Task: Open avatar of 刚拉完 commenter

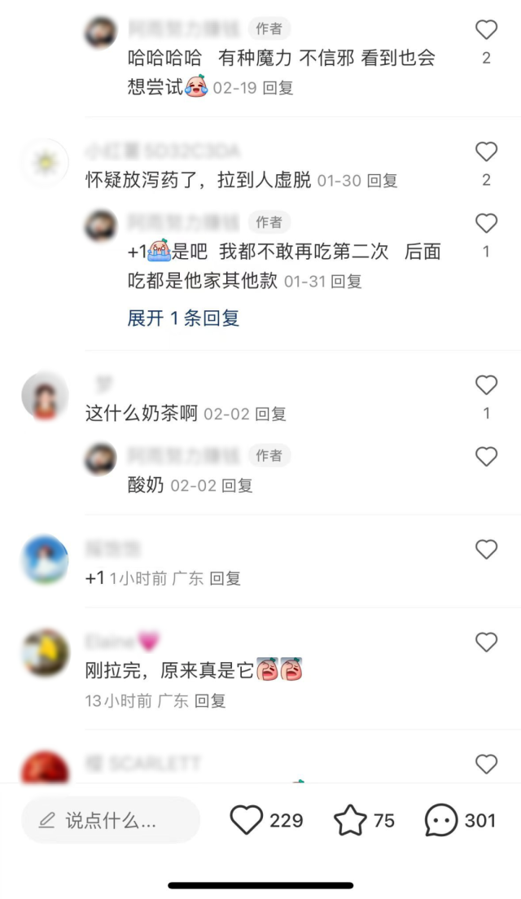Action: coord(45,653)
